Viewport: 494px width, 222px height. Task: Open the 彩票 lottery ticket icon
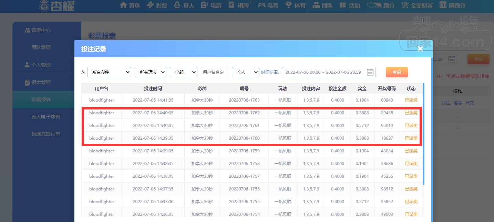pyautogui.click(x=150, y=5)
